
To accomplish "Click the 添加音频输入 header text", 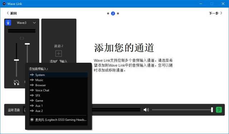I will point(39,69).
